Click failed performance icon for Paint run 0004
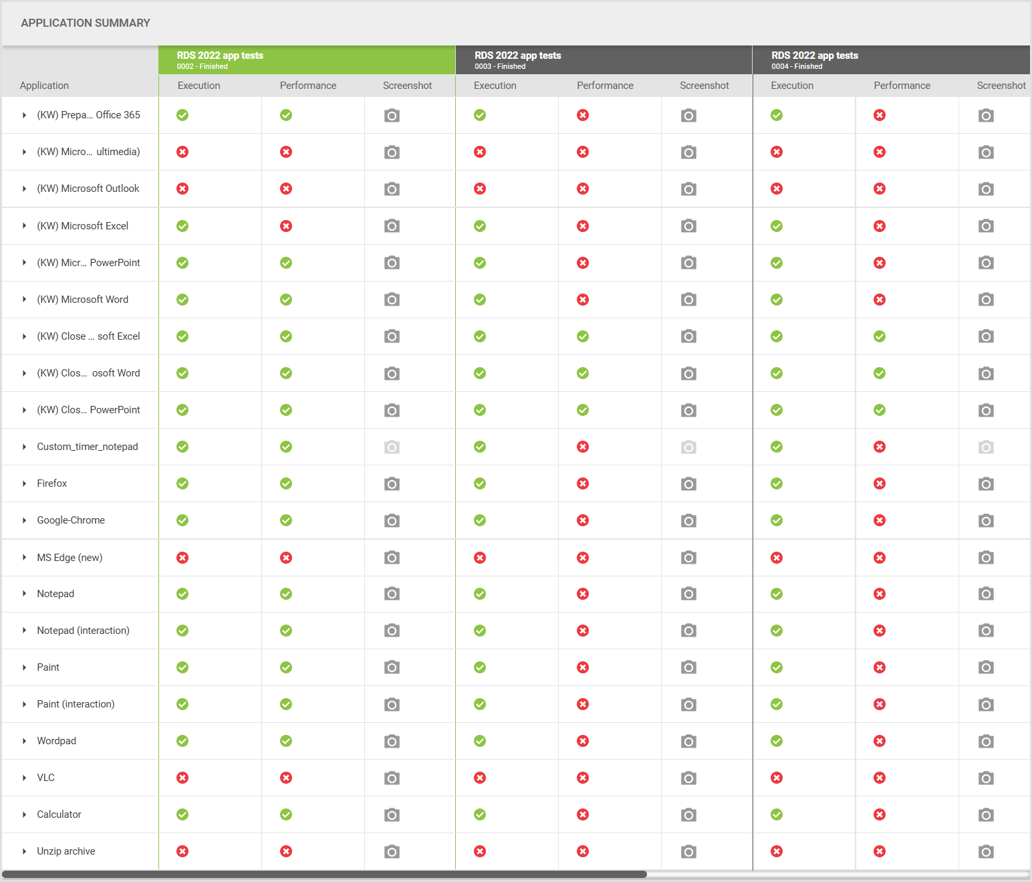The width and height of the screenshot is (1032, 882). coord(880,667)
